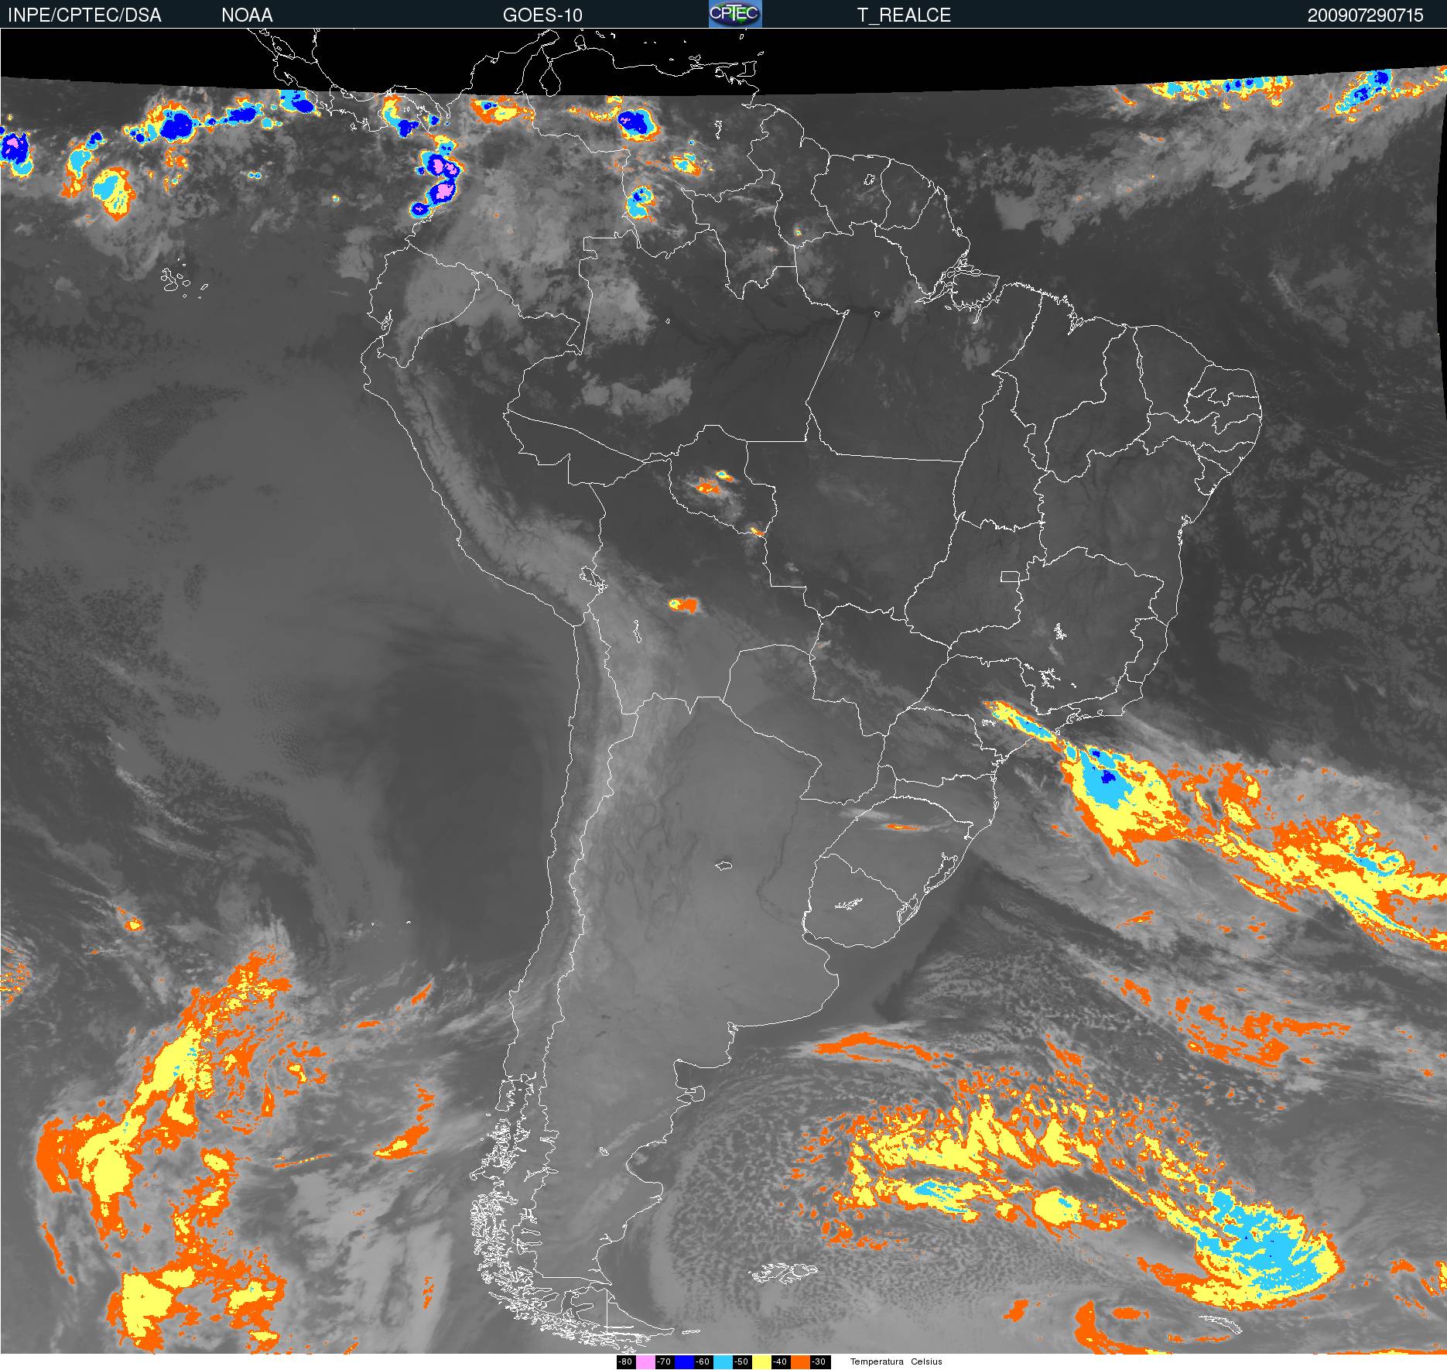1447x1370 pixels.
Task: Click the -30 legend value box
Action: pyautogui.click(x=819, y=1361)
